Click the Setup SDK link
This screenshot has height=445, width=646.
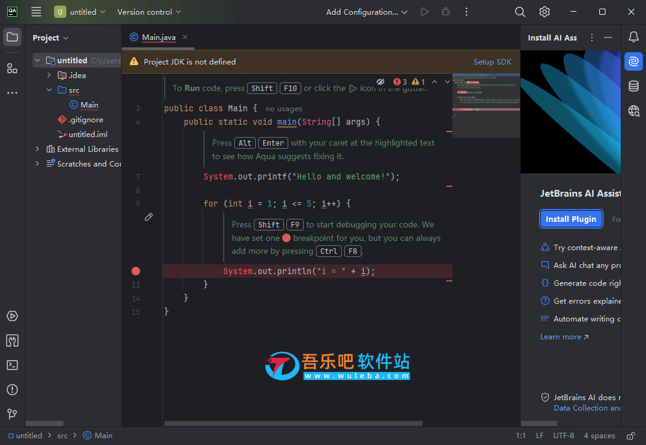click(492, 62)
